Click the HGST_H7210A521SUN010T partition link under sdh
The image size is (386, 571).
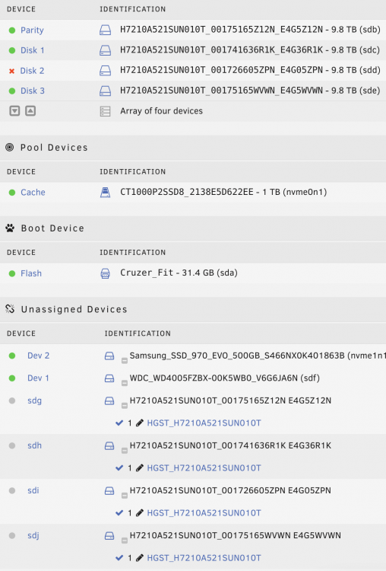(204, 468)
